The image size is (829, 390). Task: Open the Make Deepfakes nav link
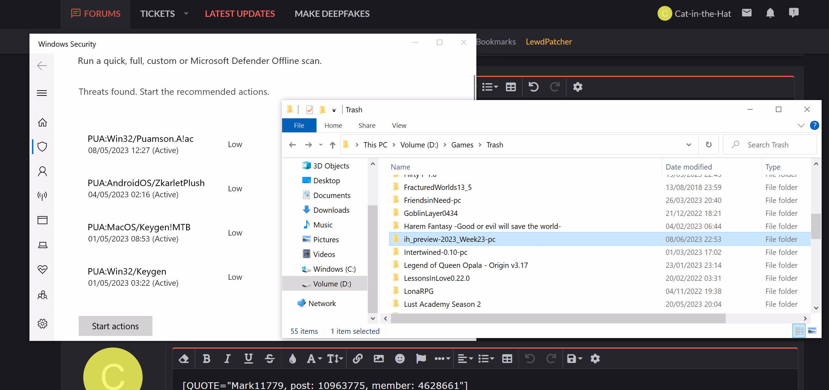point(332,14)
